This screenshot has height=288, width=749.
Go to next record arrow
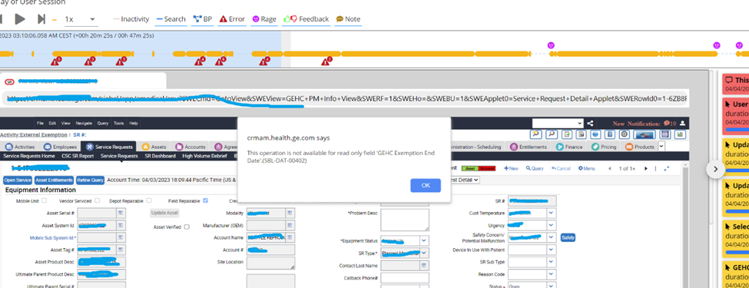click(646, 169)
